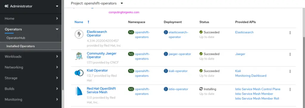The width and height of the screenshot is (305, 108).
Task: Open openshift-operators namespace link in Service Mesh row
Action: pos(142,91)
